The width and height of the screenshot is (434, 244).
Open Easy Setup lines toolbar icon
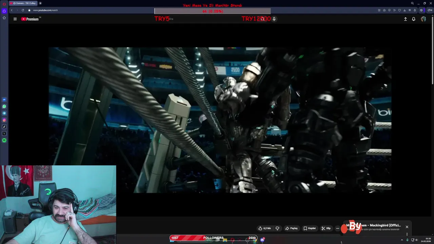point(410,10)
